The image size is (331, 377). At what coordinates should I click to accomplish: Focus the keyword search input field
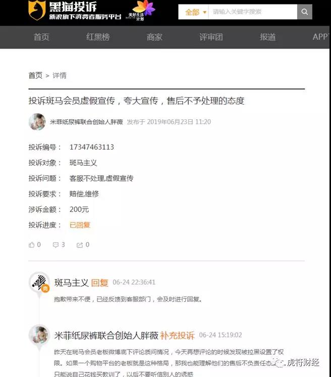253,12
